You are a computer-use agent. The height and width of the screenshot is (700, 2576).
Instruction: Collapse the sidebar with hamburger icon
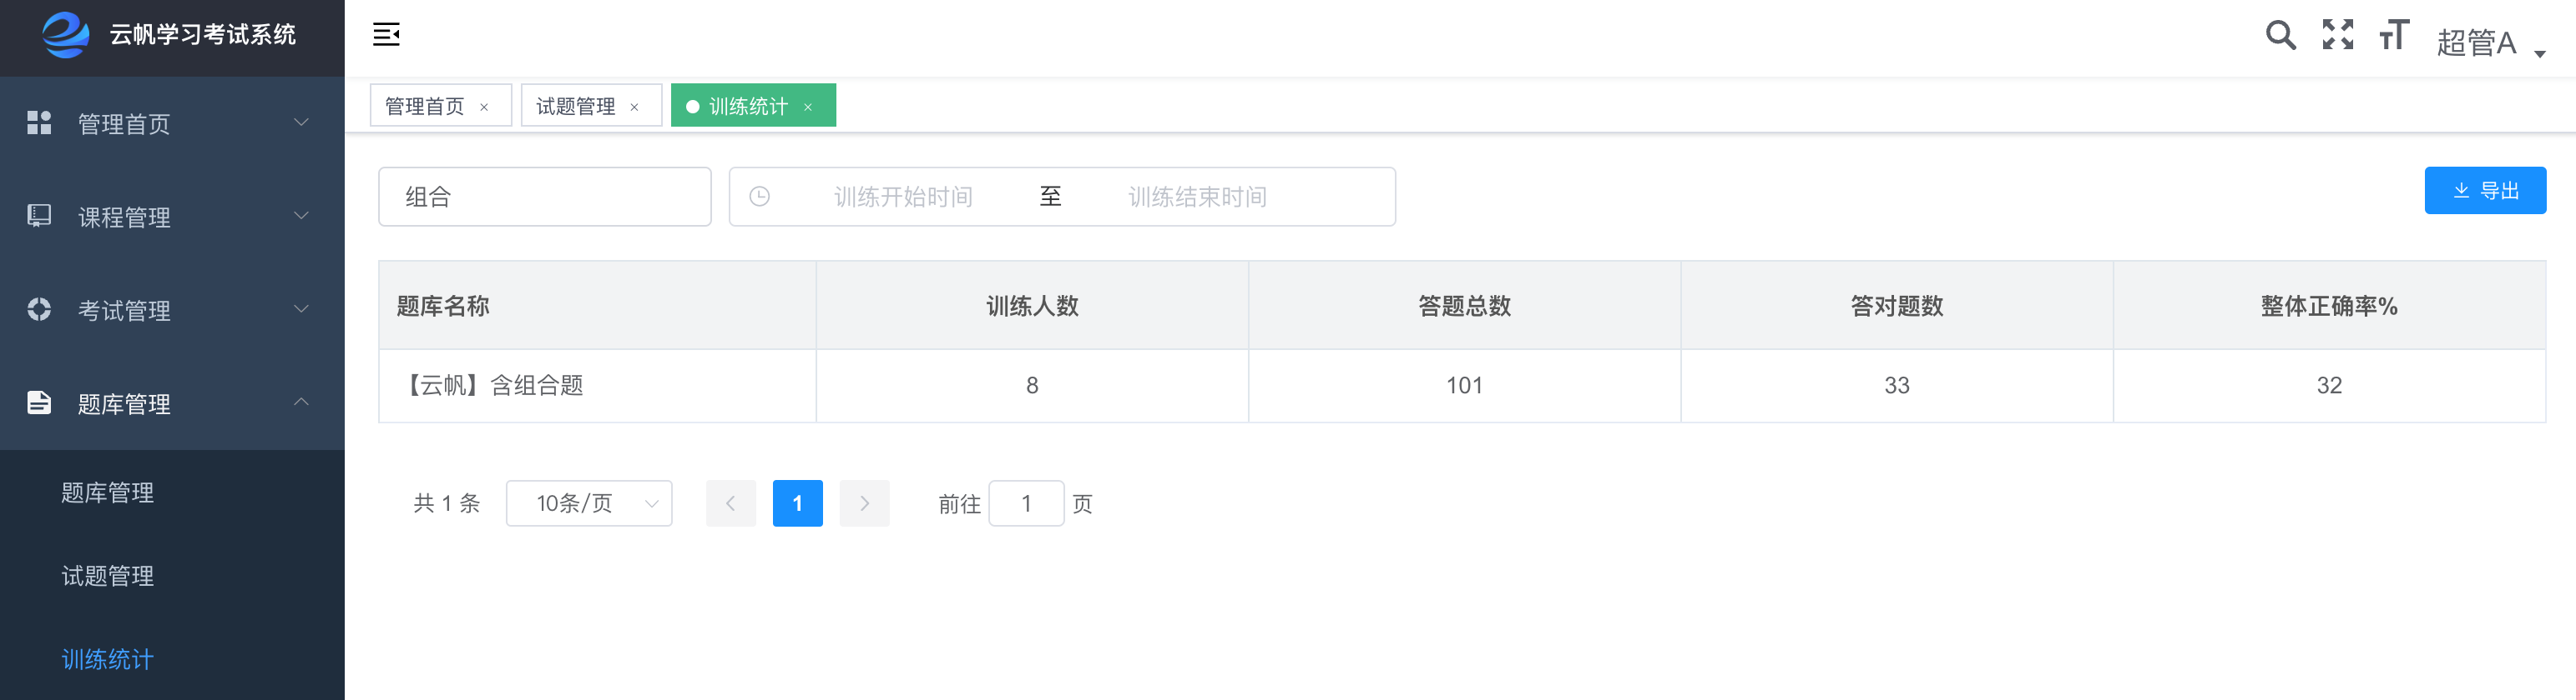point(386,35)
